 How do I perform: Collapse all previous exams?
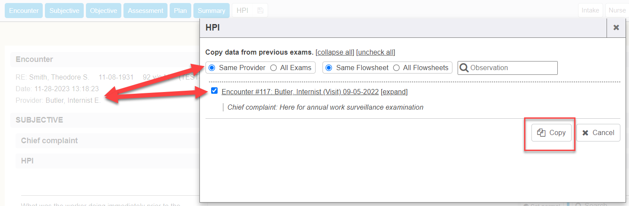point(335,52)
